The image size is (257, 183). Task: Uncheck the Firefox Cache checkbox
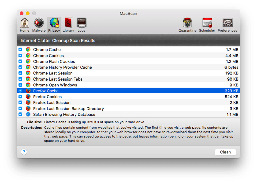tap(20, 91)
